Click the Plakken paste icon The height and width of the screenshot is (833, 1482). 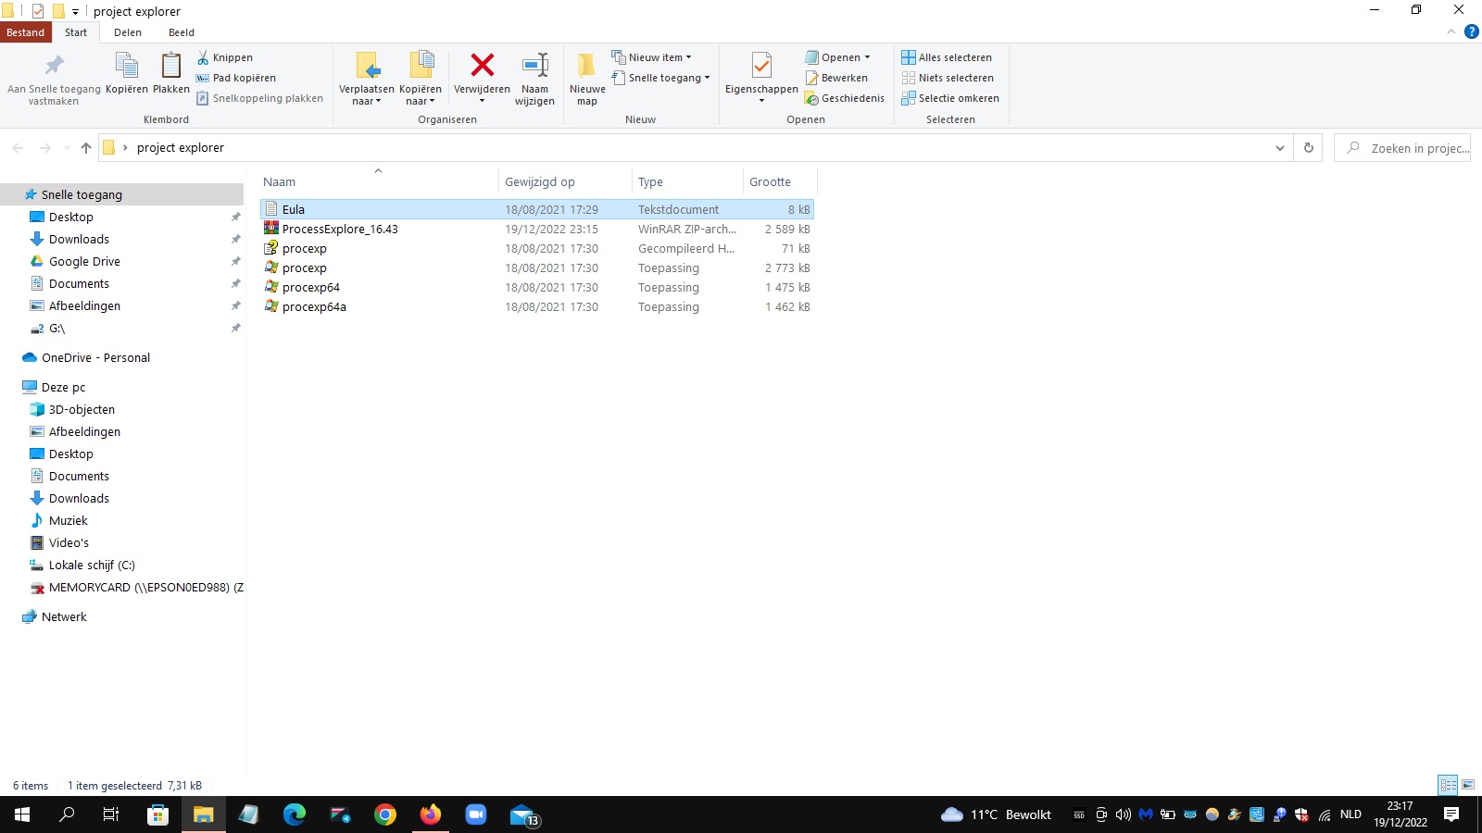pos(171,66)
